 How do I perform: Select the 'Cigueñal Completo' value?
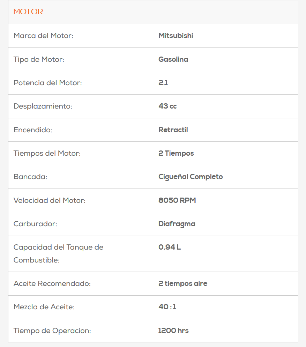191,177
